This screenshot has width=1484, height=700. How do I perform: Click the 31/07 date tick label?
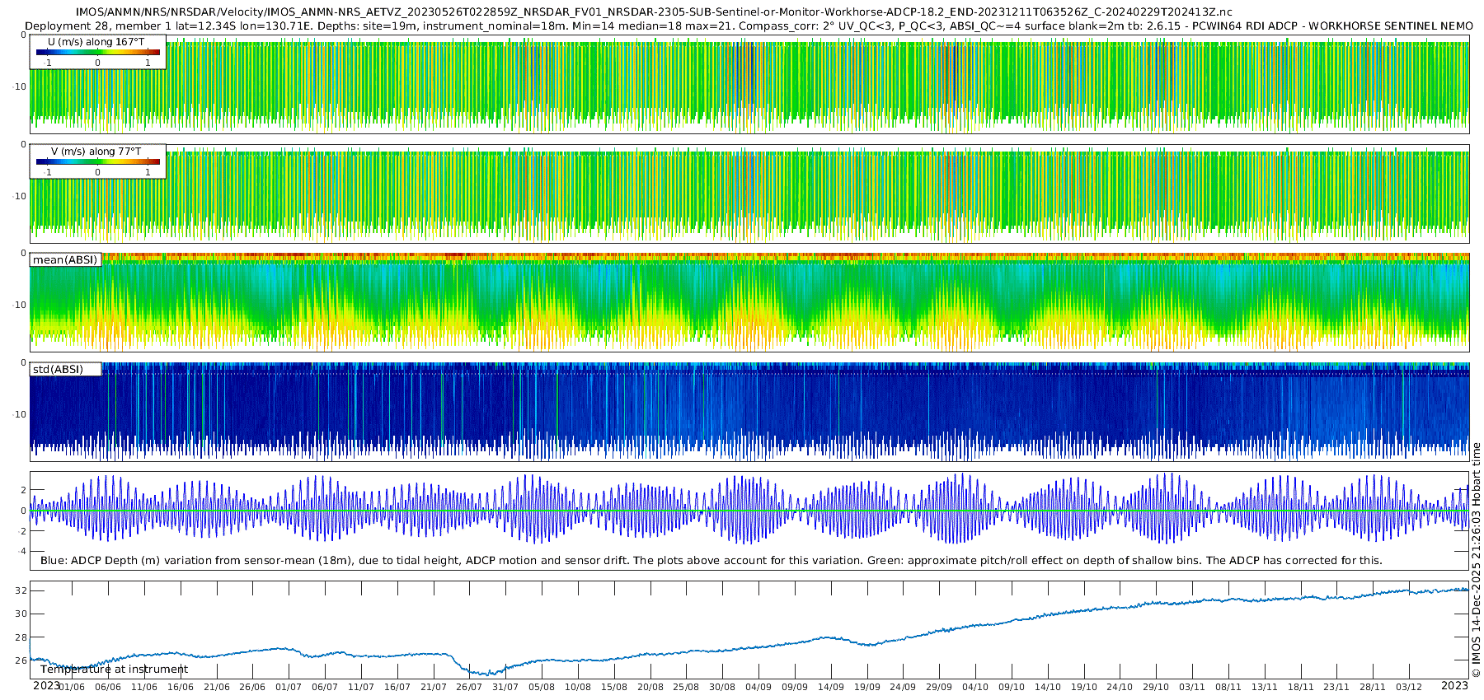pos(505,687)
